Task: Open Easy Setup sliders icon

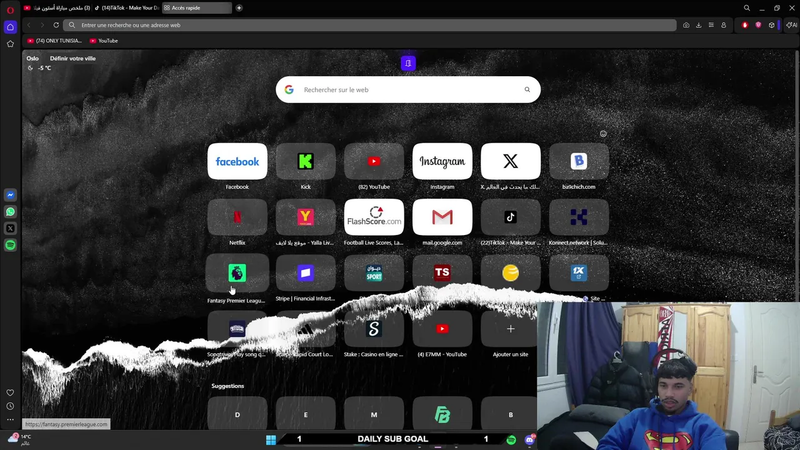Action: pos(711,25)
